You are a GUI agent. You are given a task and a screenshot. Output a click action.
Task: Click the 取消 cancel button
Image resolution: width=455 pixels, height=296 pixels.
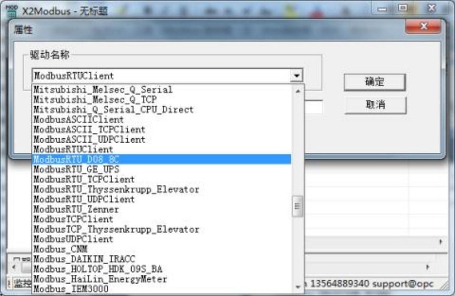(375, 105)
